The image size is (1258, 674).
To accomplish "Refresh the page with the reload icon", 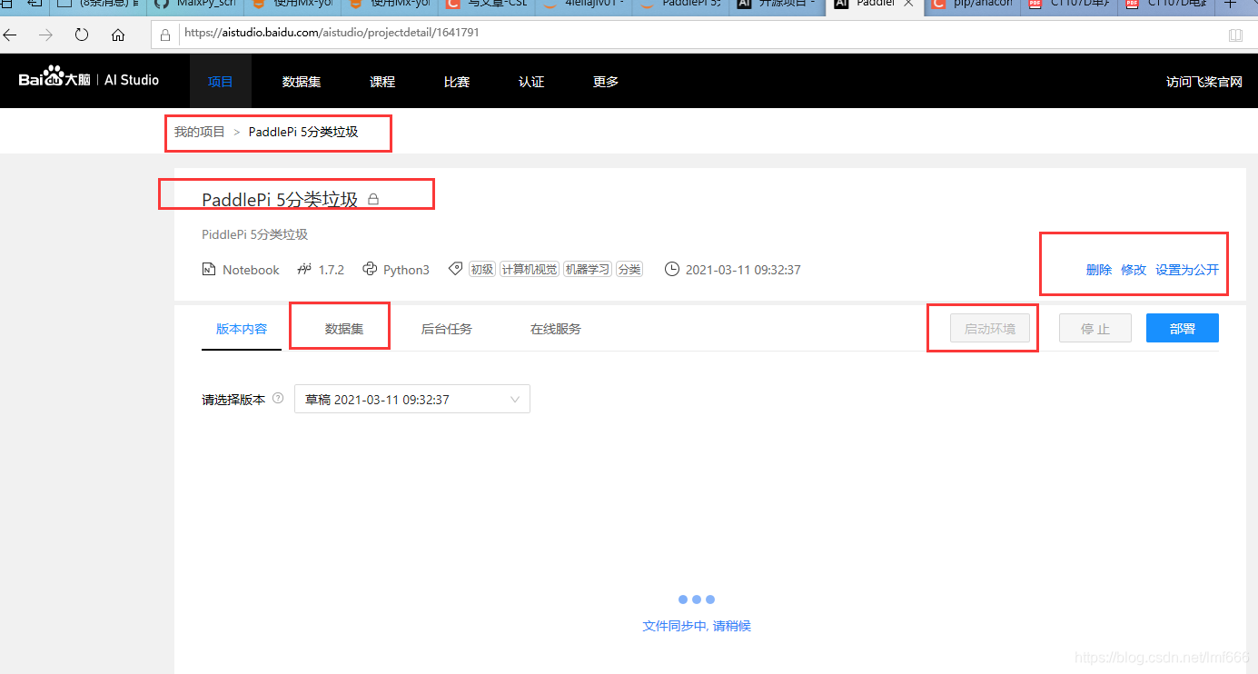I will coord(82,35).
